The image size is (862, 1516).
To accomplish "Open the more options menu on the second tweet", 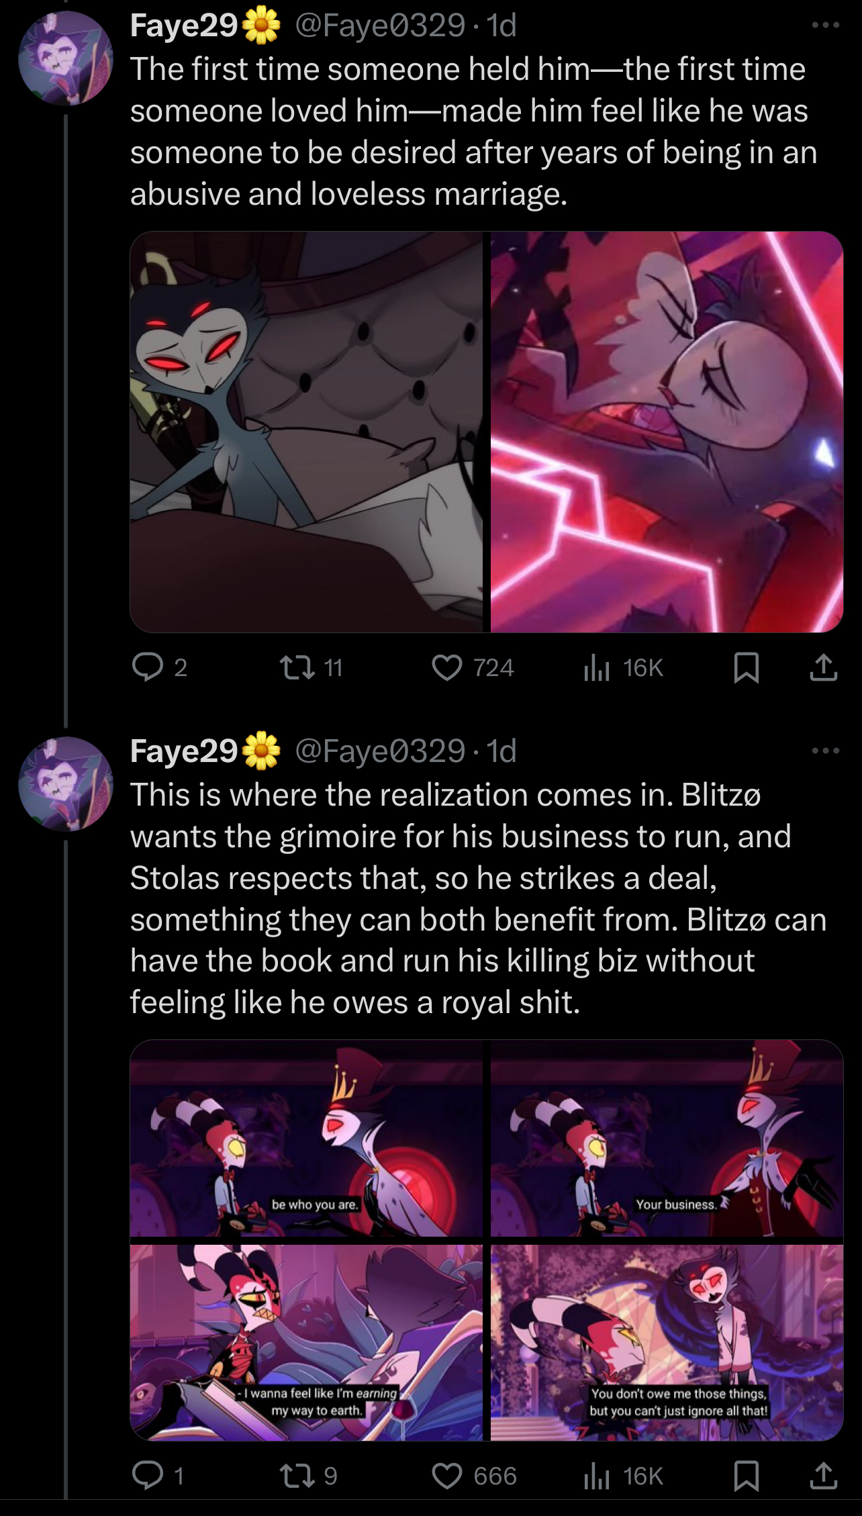I will pyautogui.click(x=825, y=751).
